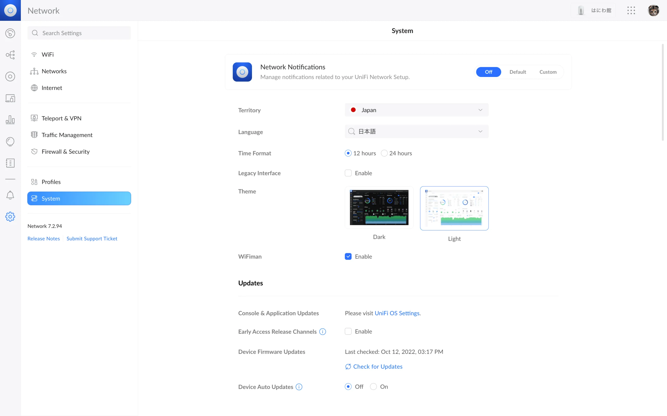Open Traffic Management settings

coord(79,135)
